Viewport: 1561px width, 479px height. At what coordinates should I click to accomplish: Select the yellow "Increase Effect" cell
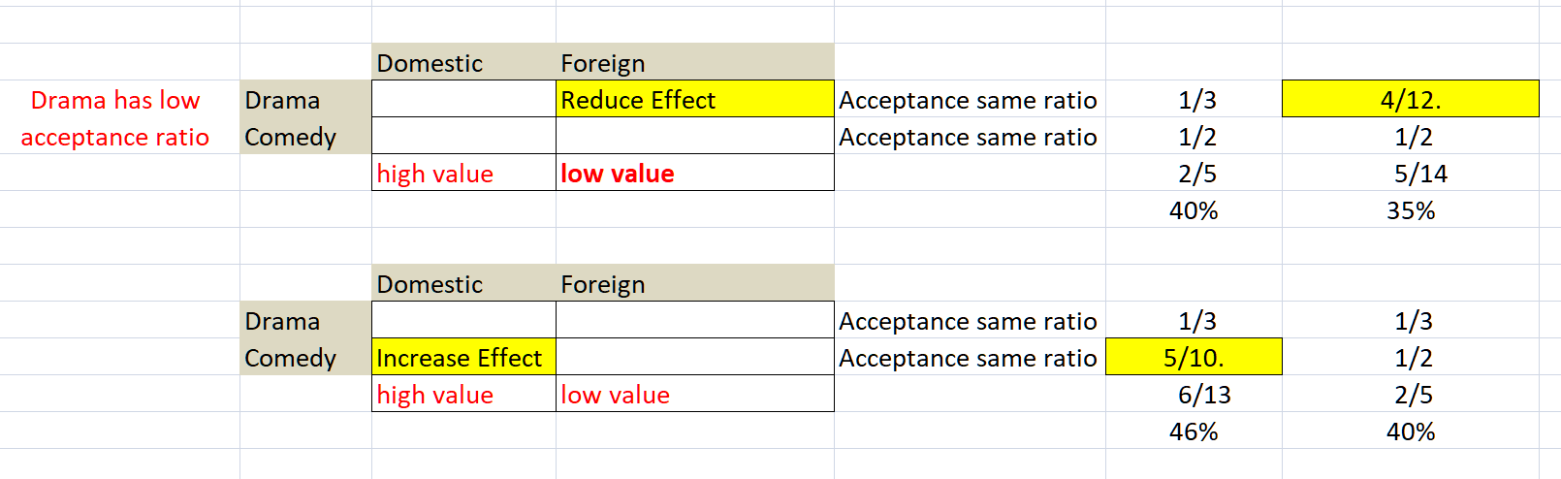tap(463, 357)
